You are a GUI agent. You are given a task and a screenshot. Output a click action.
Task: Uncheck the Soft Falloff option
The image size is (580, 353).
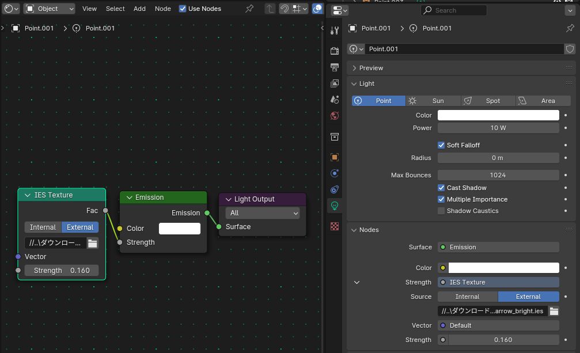click(x=441, y=145)
